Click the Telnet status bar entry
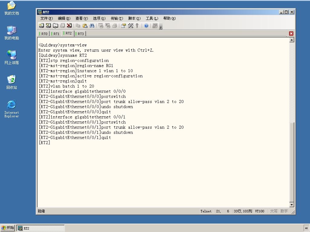 coord(206,211)
